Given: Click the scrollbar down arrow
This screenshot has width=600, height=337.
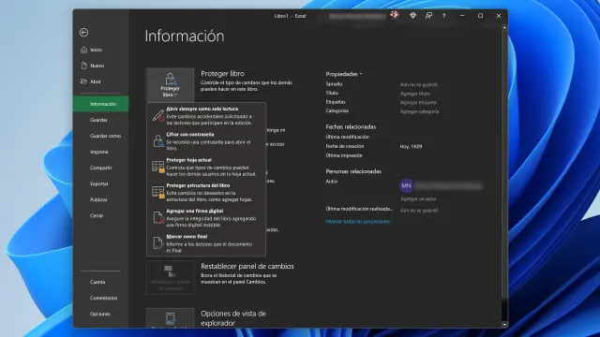Looking at the screenshot, I should (x=504, y=325).
